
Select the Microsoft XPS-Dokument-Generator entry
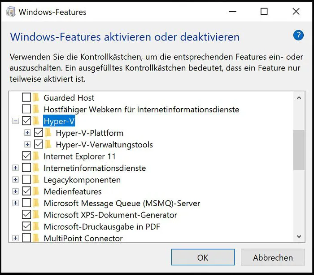(110, 215)
